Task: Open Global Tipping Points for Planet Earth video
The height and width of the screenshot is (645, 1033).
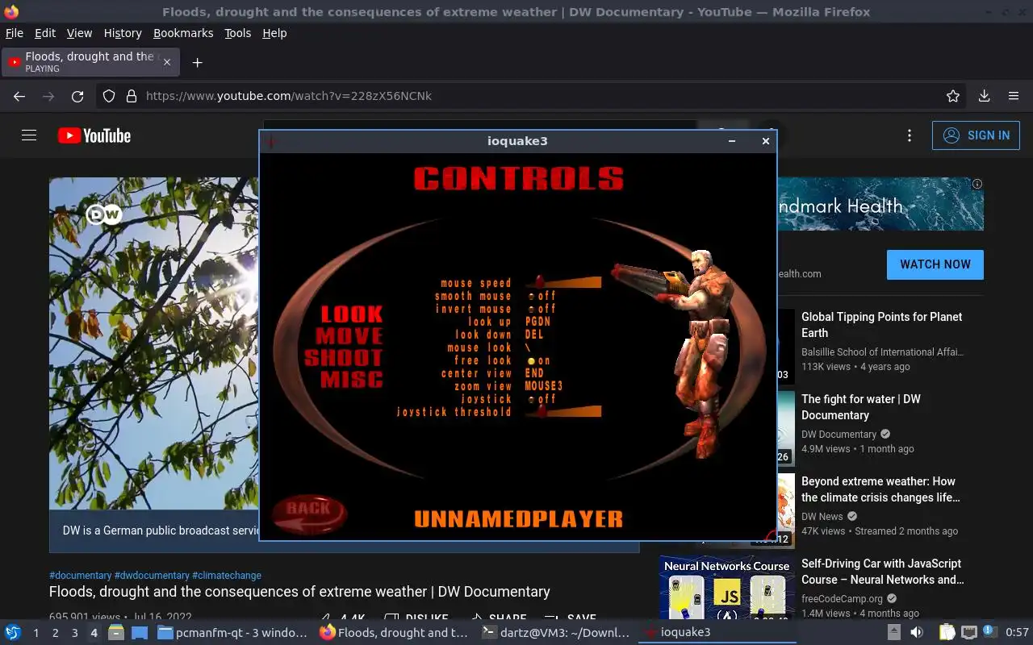Action: pyautogui.click(x=881, y=325)
